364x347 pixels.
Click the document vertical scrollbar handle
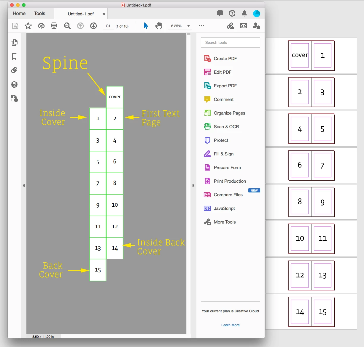click(x=188, y=34)
